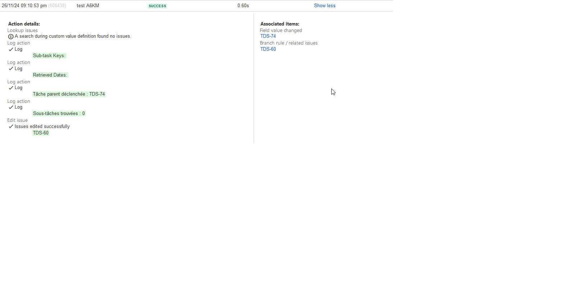Click the 0.60s duration value
This screenshot has width=581, height=293.
[x=243, y=6]
